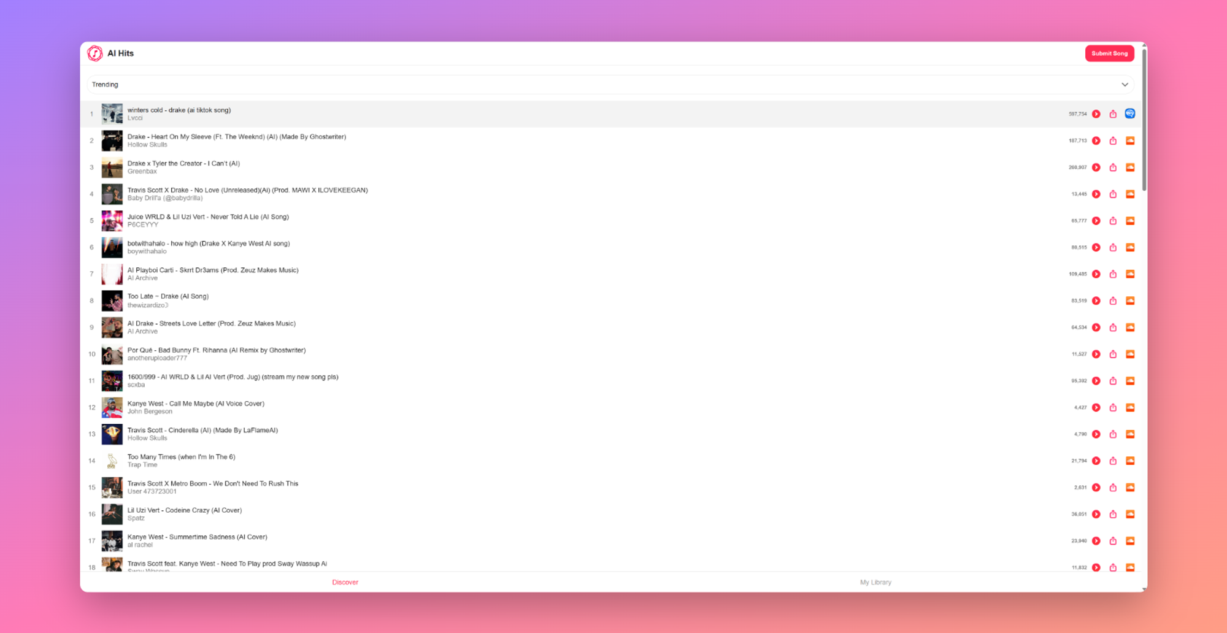Play Por Qué - Bad Bunny song
This screenshot has height=633, width=1227.
pos(1096,355)
